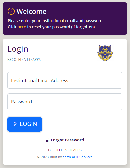Click the footer BECOLED A-I-O APPS text
130x168 pixels.
(x=65, y=150)
